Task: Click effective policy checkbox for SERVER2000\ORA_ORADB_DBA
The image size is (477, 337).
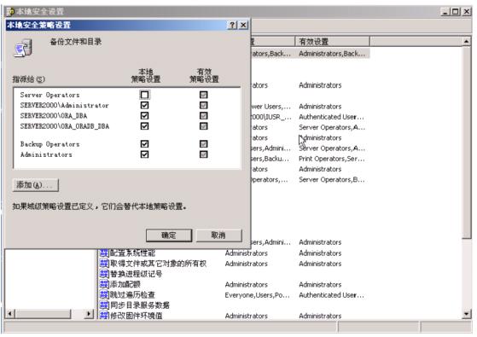Action: [x=204, y=126]
